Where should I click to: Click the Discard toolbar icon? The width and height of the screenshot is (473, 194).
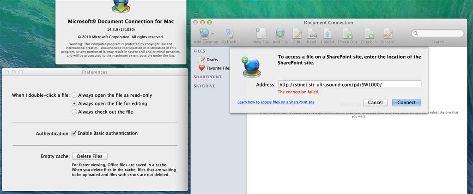click(388, 33)
